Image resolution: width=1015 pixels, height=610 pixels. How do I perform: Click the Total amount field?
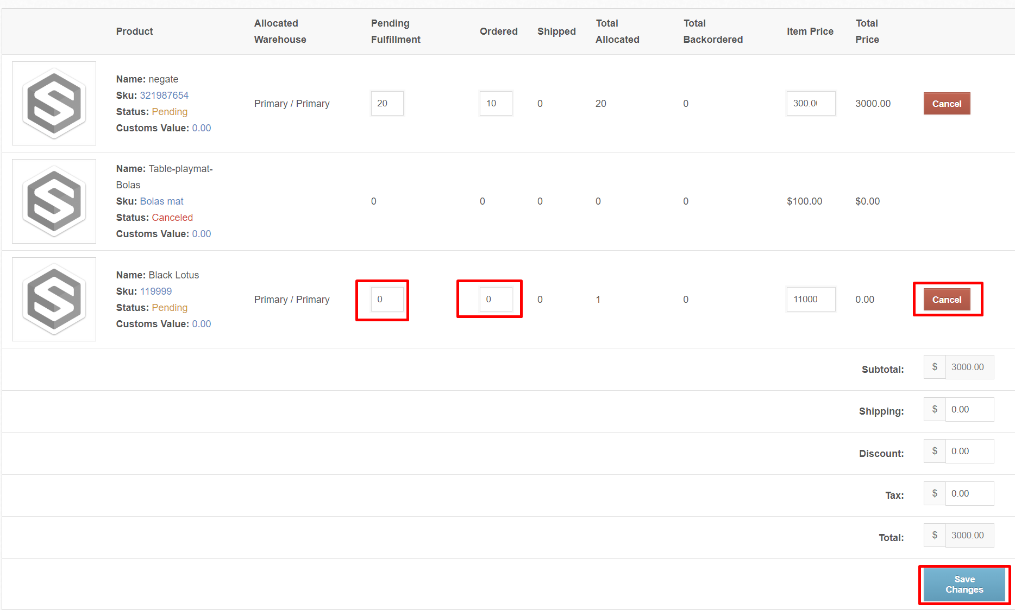969,535
